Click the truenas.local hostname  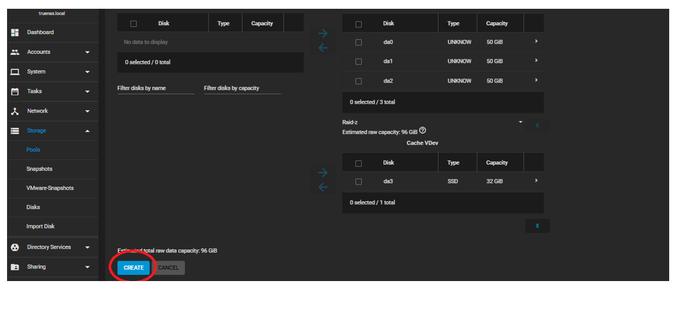pyautogui.click(x=52, y=13)
